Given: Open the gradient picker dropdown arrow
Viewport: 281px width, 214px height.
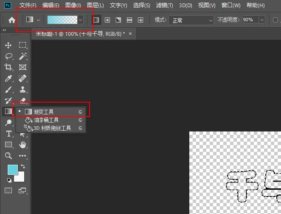Looking at the screenshot, I should pyautogui.click(x=81, y=20).
